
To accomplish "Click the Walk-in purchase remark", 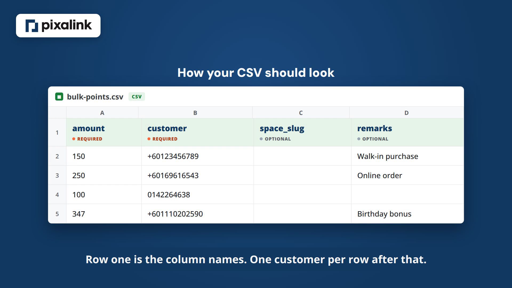I will [388, 156].
